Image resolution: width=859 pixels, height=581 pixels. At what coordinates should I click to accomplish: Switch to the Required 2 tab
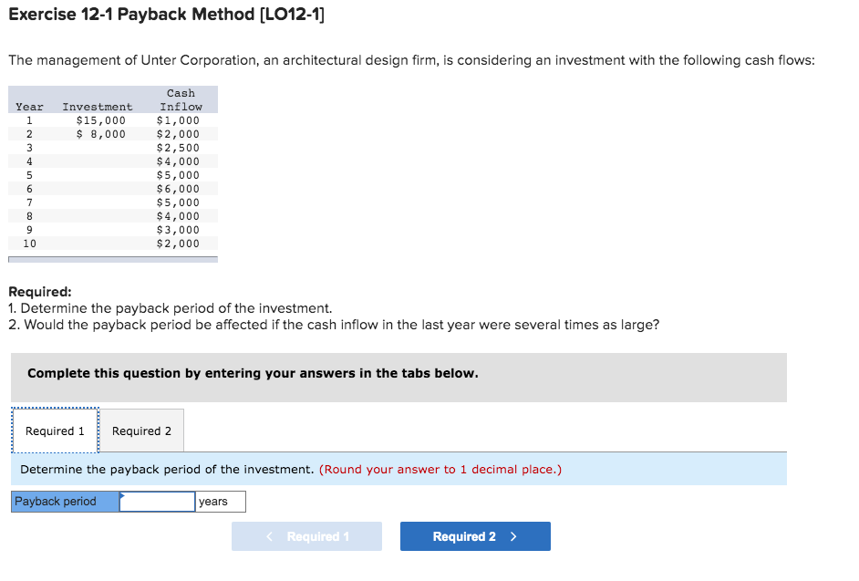pos(140,430)
